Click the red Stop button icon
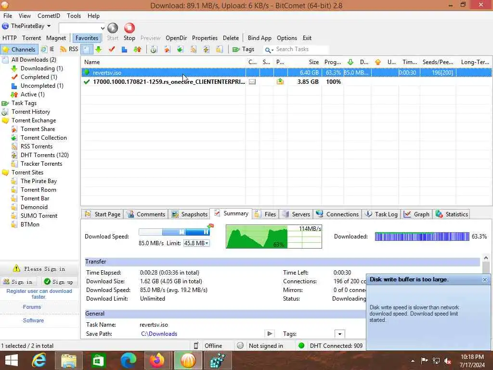 click(x=129, y=28)
